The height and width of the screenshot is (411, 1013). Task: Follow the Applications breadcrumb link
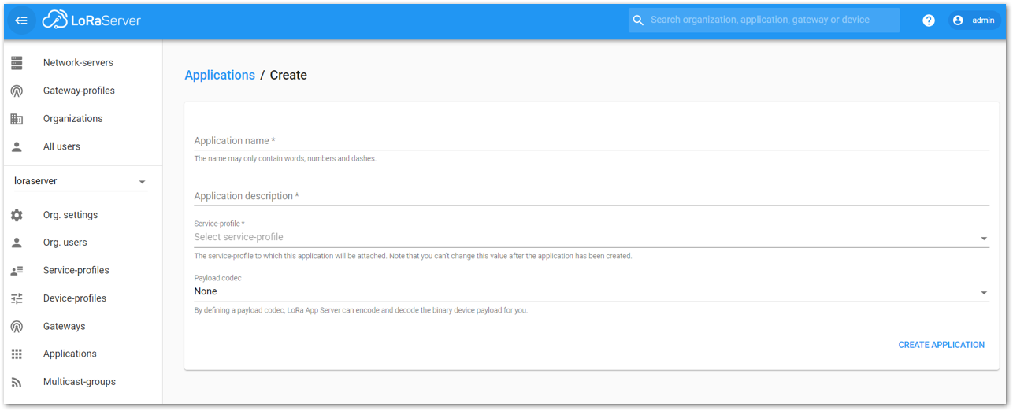click(220, 76)
